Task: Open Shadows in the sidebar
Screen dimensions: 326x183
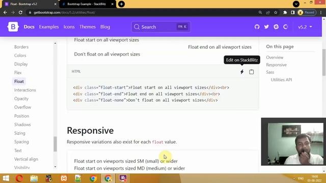Action: (x=22, y=125)
